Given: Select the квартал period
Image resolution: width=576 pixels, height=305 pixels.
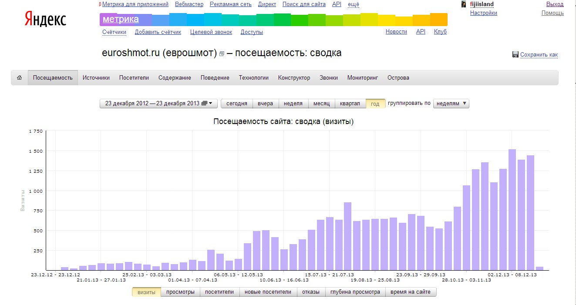Looking at the screenshot, I should point(350,104).
